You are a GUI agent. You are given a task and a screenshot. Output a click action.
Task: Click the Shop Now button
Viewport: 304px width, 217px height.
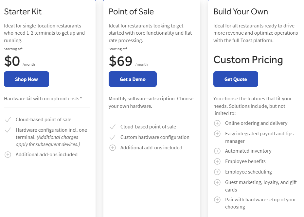click(x=27, y=79)
